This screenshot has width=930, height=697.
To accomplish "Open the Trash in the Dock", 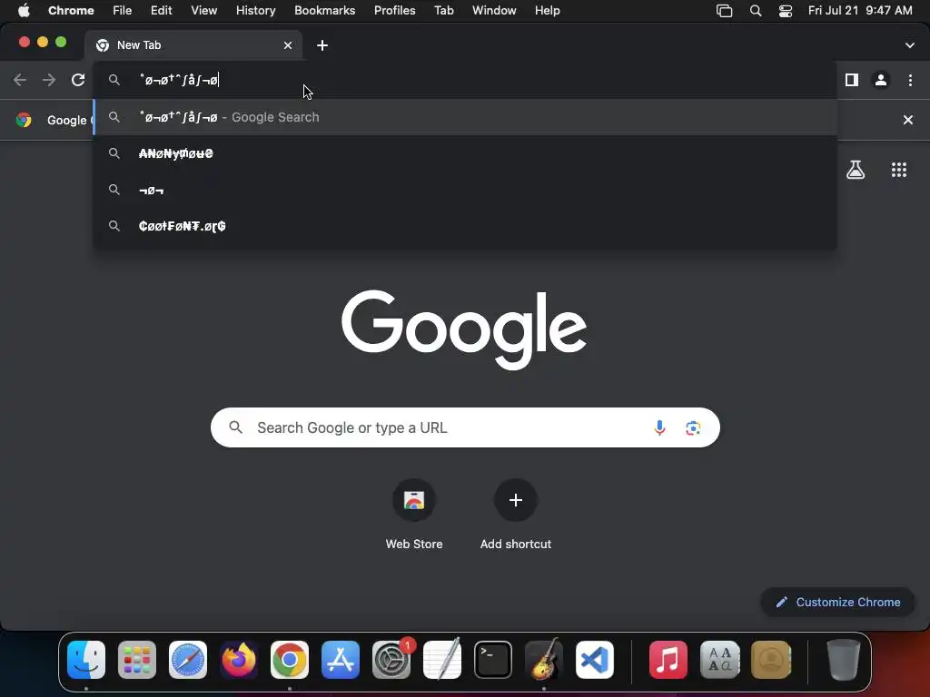I will tap(843, 660).
